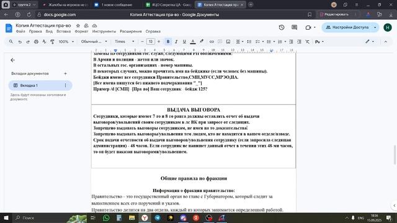
Task: Add a new document tab with plus
Action: click(x=65, y=74)
